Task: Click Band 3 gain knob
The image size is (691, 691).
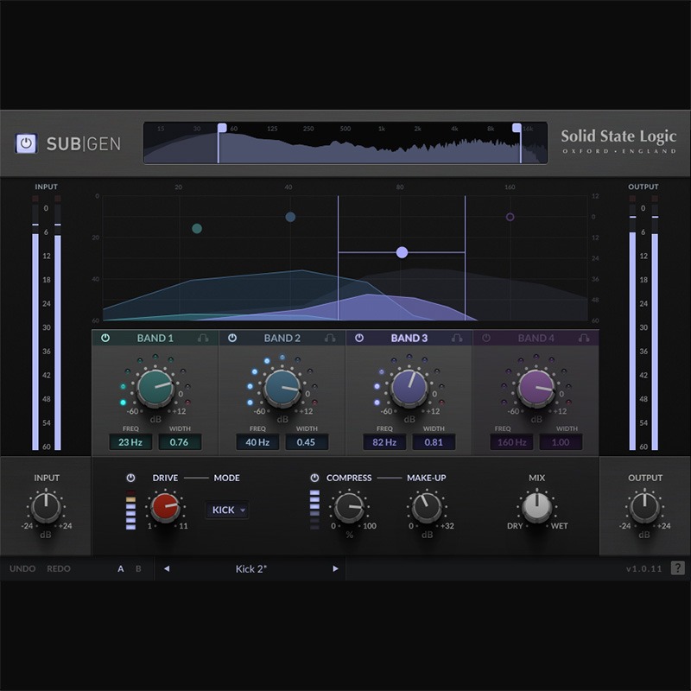Action: click(x=409, y=388)
